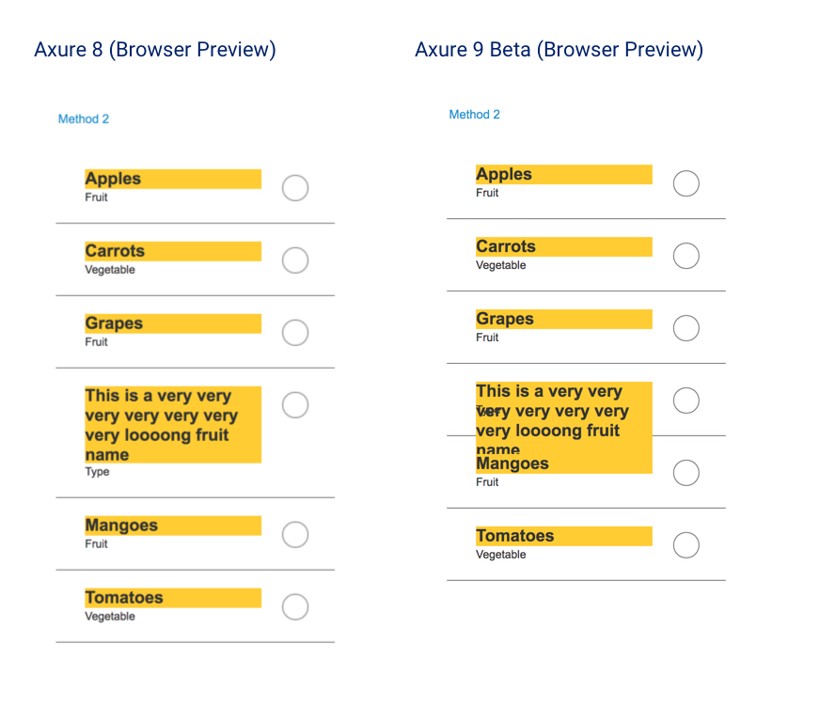Select the Grapes radio button in Axure 9 panel
The height and width of the screenshot is (707, 819).
pyautogui.click(x=685, y=328)
